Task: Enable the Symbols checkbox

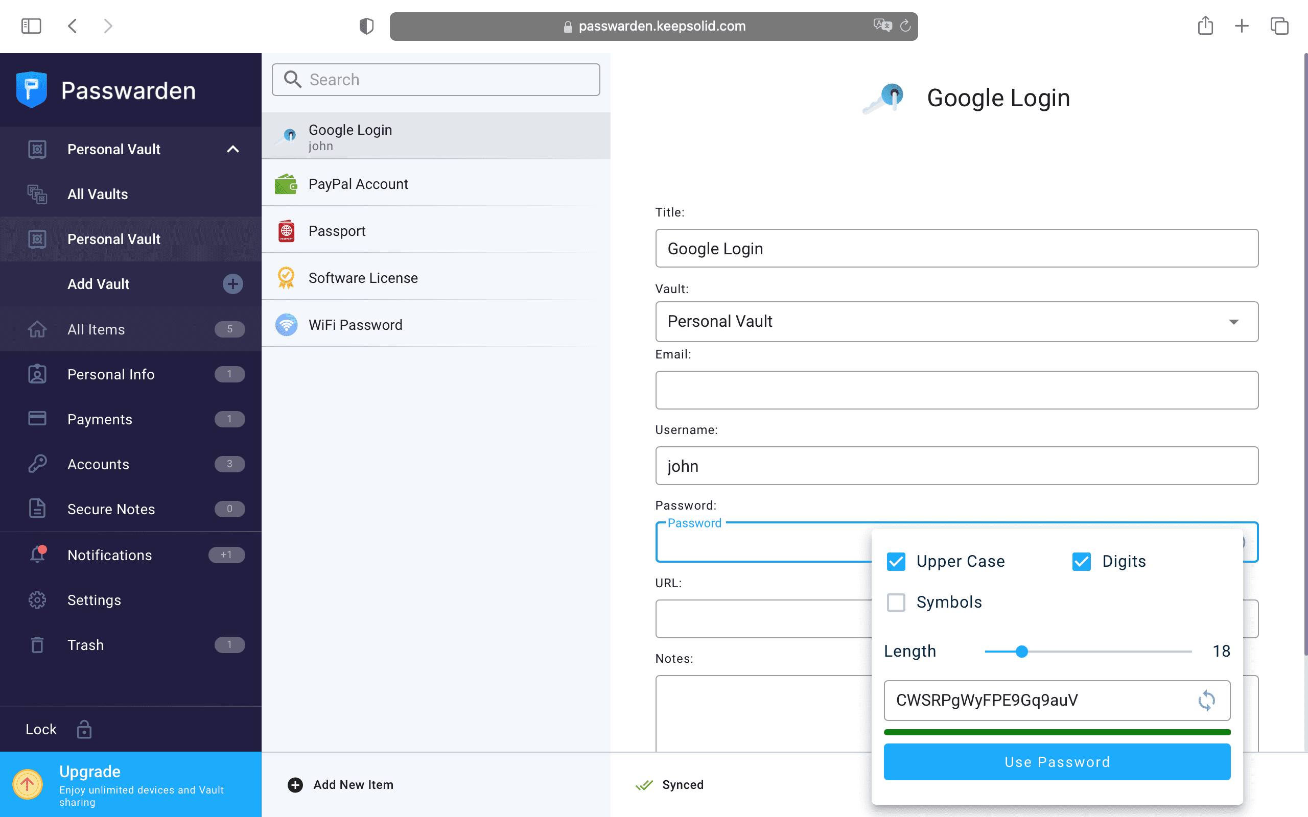Action: point(896,602)
